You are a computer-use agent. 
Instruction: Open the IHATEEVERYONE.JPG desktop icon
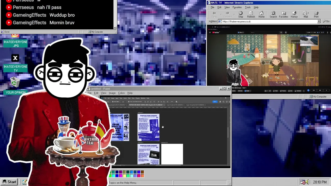click(x=16, y=41)
